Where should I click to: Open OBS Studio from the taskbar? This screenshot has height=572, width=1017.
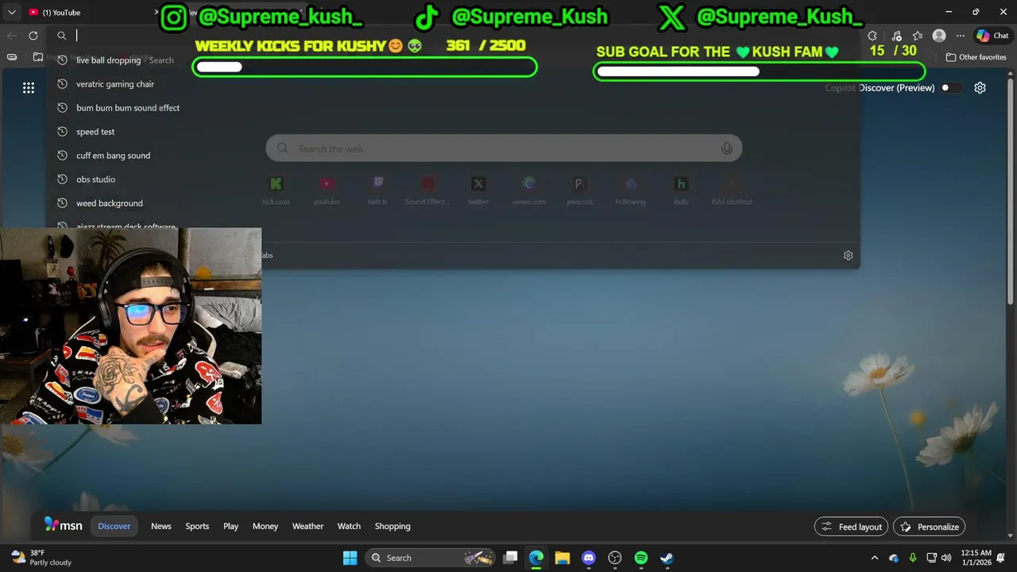tap(615, 558)
